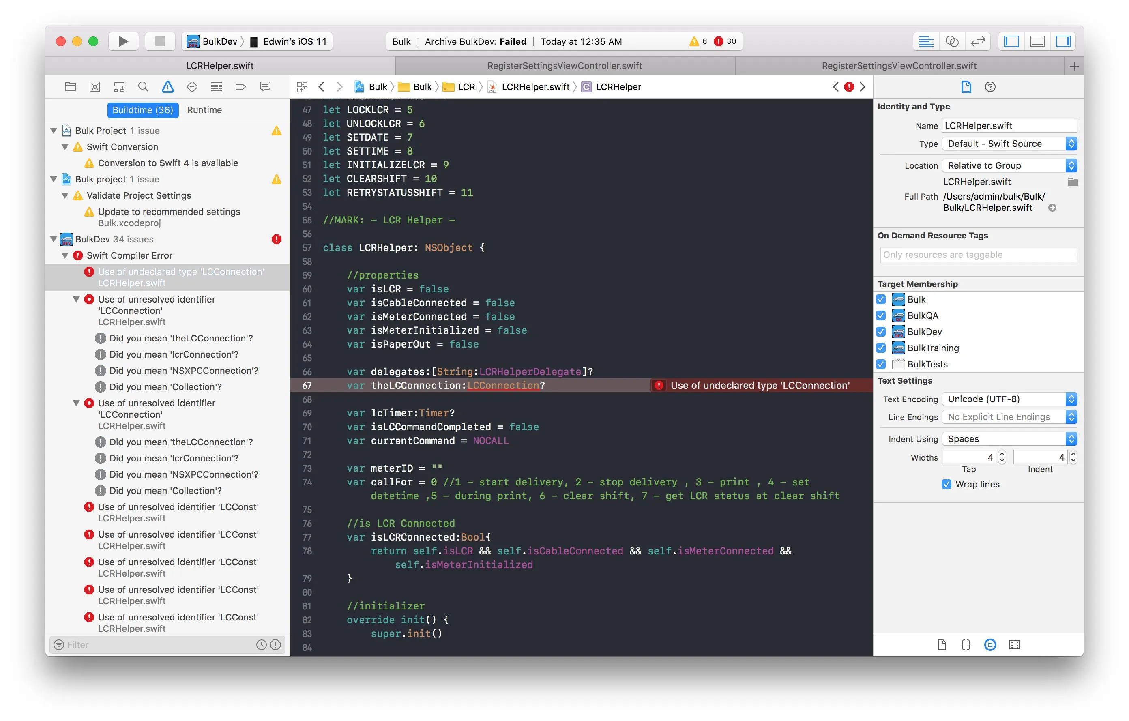Open the related items grid icon
Image resolution: width=1129 pixels, height=721 pixels.
[x=302, y=87]
